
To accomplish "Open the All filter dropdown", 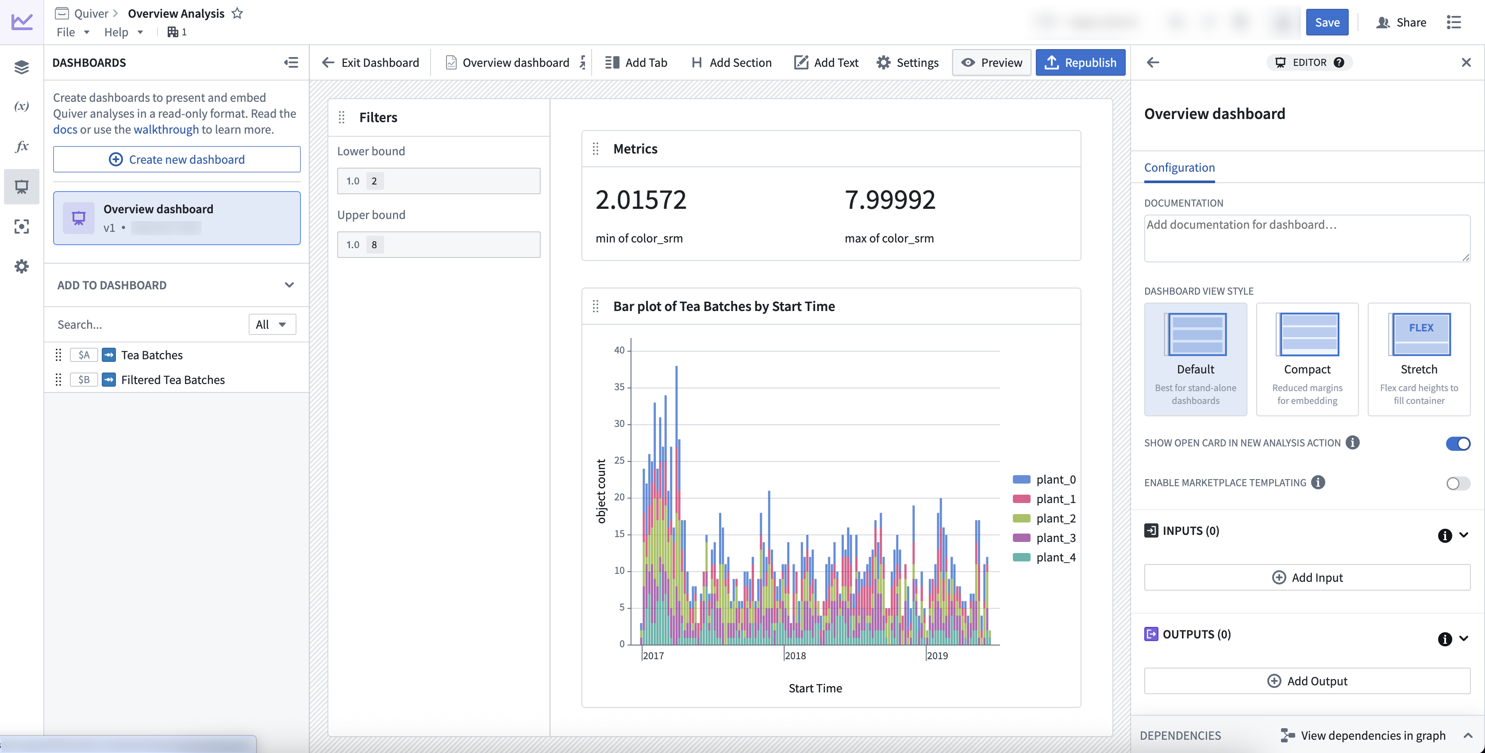I will (x=272, y=324).
